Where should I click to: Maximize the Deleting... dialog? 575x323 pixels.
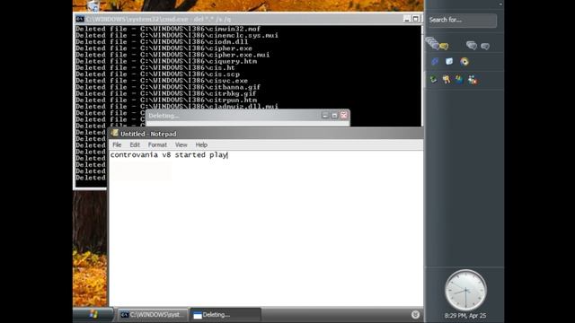334,116
